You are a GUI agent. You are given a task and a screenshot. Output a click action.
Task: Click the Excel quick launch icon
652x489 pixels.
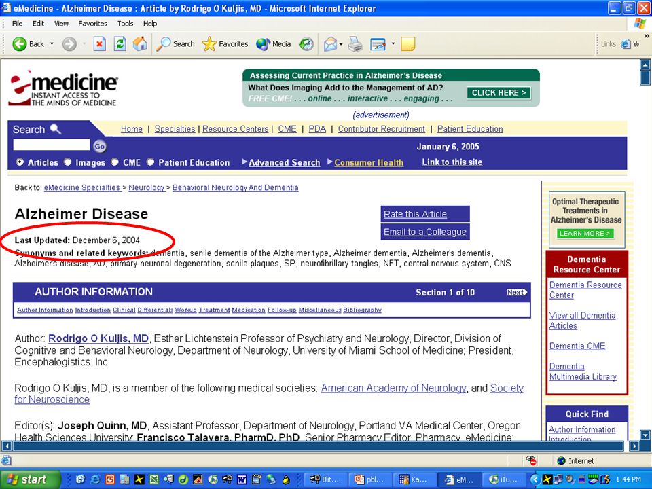point(154,479)
